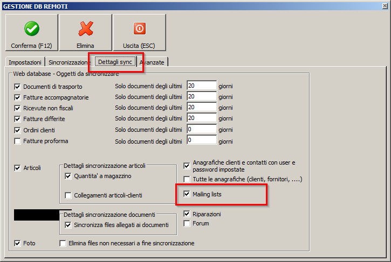Click days field for Fatture differite
The width and height of the screenshot is (391, 262).
[202, 118]
